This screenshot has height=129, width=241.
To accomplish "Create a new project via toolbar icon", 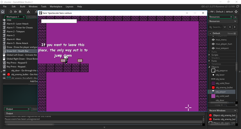I will [x=11, y=12].
